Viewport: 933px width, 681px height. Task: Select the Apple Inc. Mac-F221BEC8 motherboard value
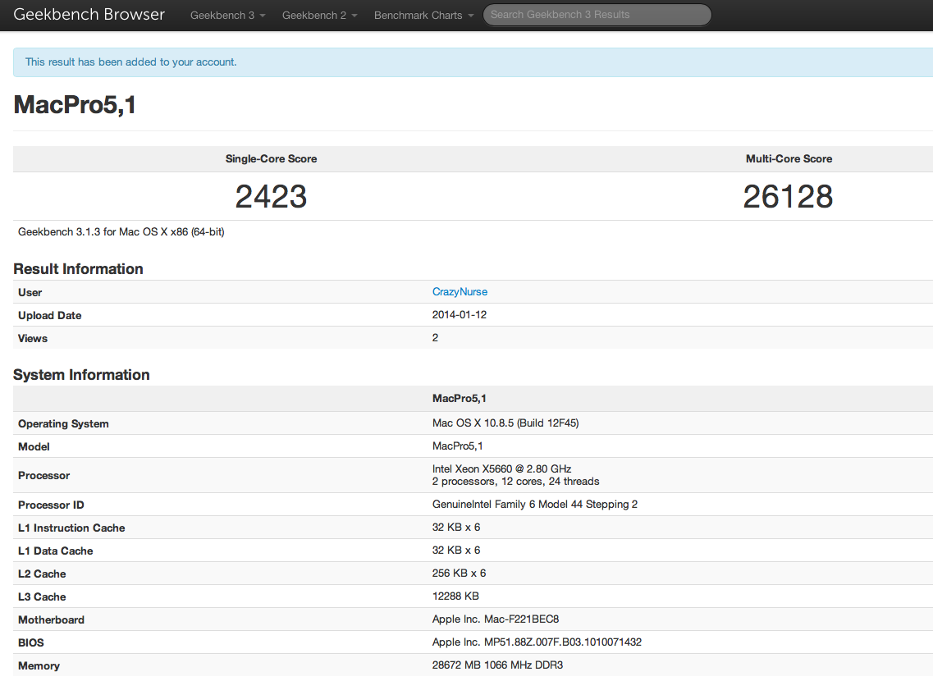pos(495,619)
